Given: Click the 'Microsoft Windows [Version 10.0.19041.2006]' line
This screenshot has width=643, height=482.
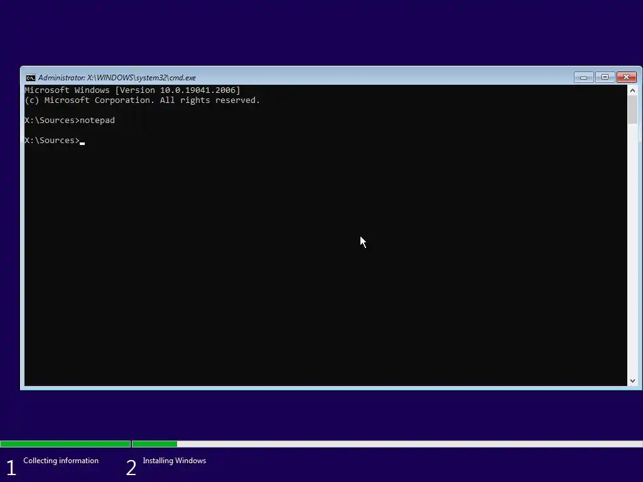Looking at the screenshot, I should [132, 90].
